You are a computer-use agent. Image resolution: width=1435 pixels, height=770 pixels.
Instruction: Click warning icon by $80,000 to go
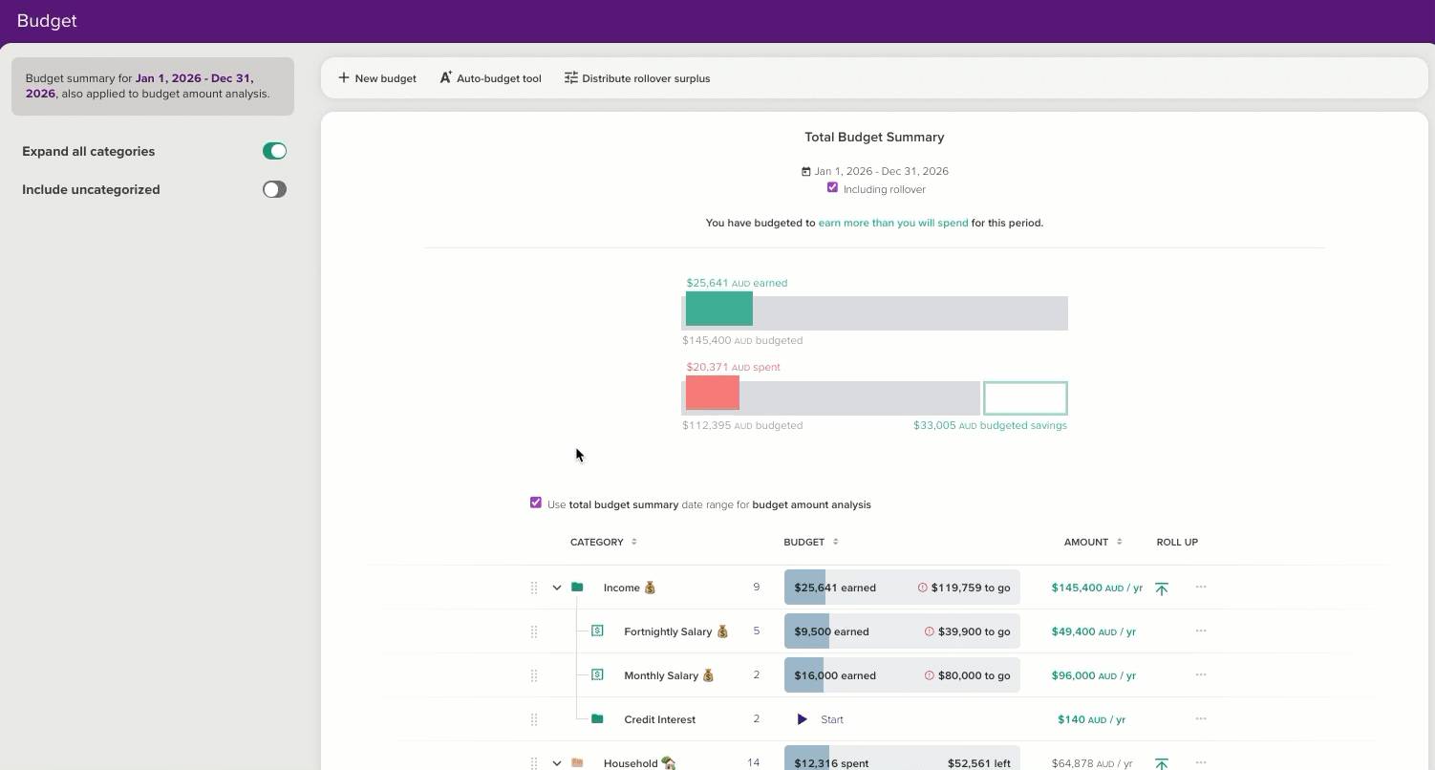coord(930,675)
